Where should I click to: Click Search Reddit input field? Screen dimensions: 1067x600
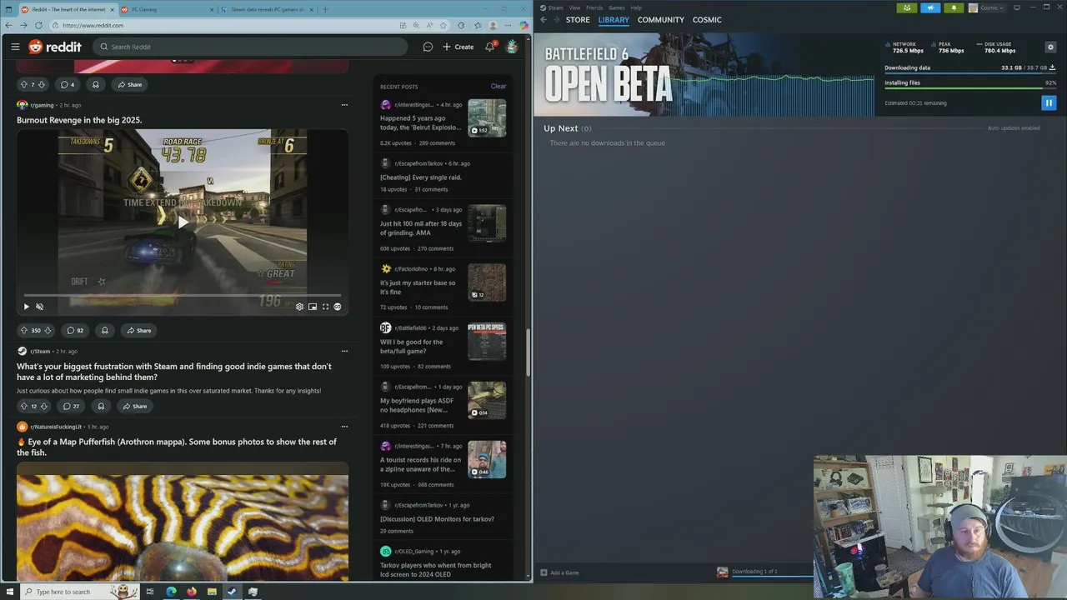click(250, 47)
